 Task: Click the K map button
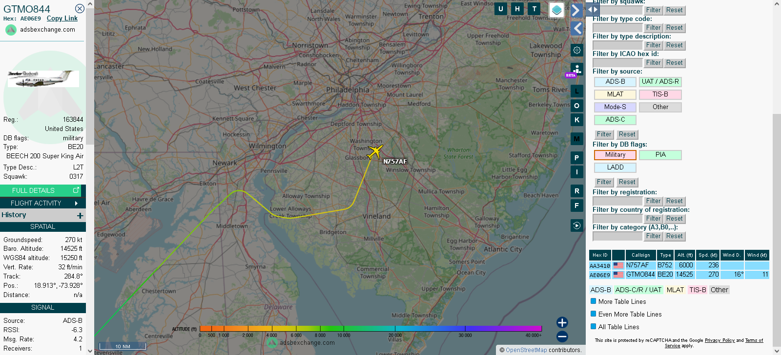(577, 120)
